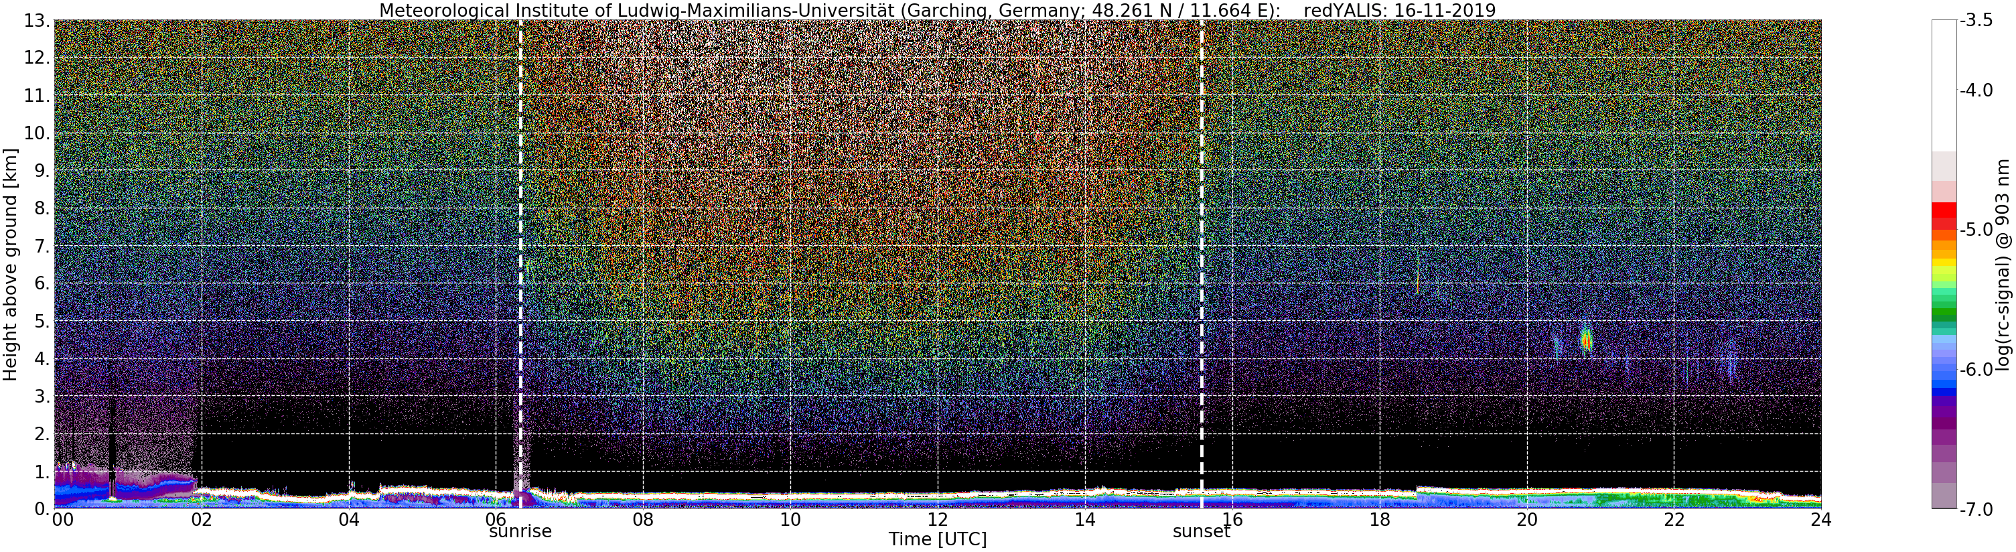Click the height axis tick label 5.

coord(43,322)
